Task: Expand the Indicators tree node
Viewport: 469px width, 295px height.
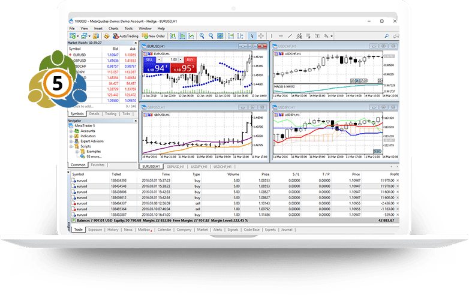Action: (71, 136)
